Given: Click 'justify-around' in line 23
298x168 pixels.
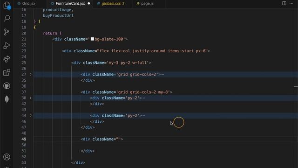Looking at the screenshot, I should 149,51.
